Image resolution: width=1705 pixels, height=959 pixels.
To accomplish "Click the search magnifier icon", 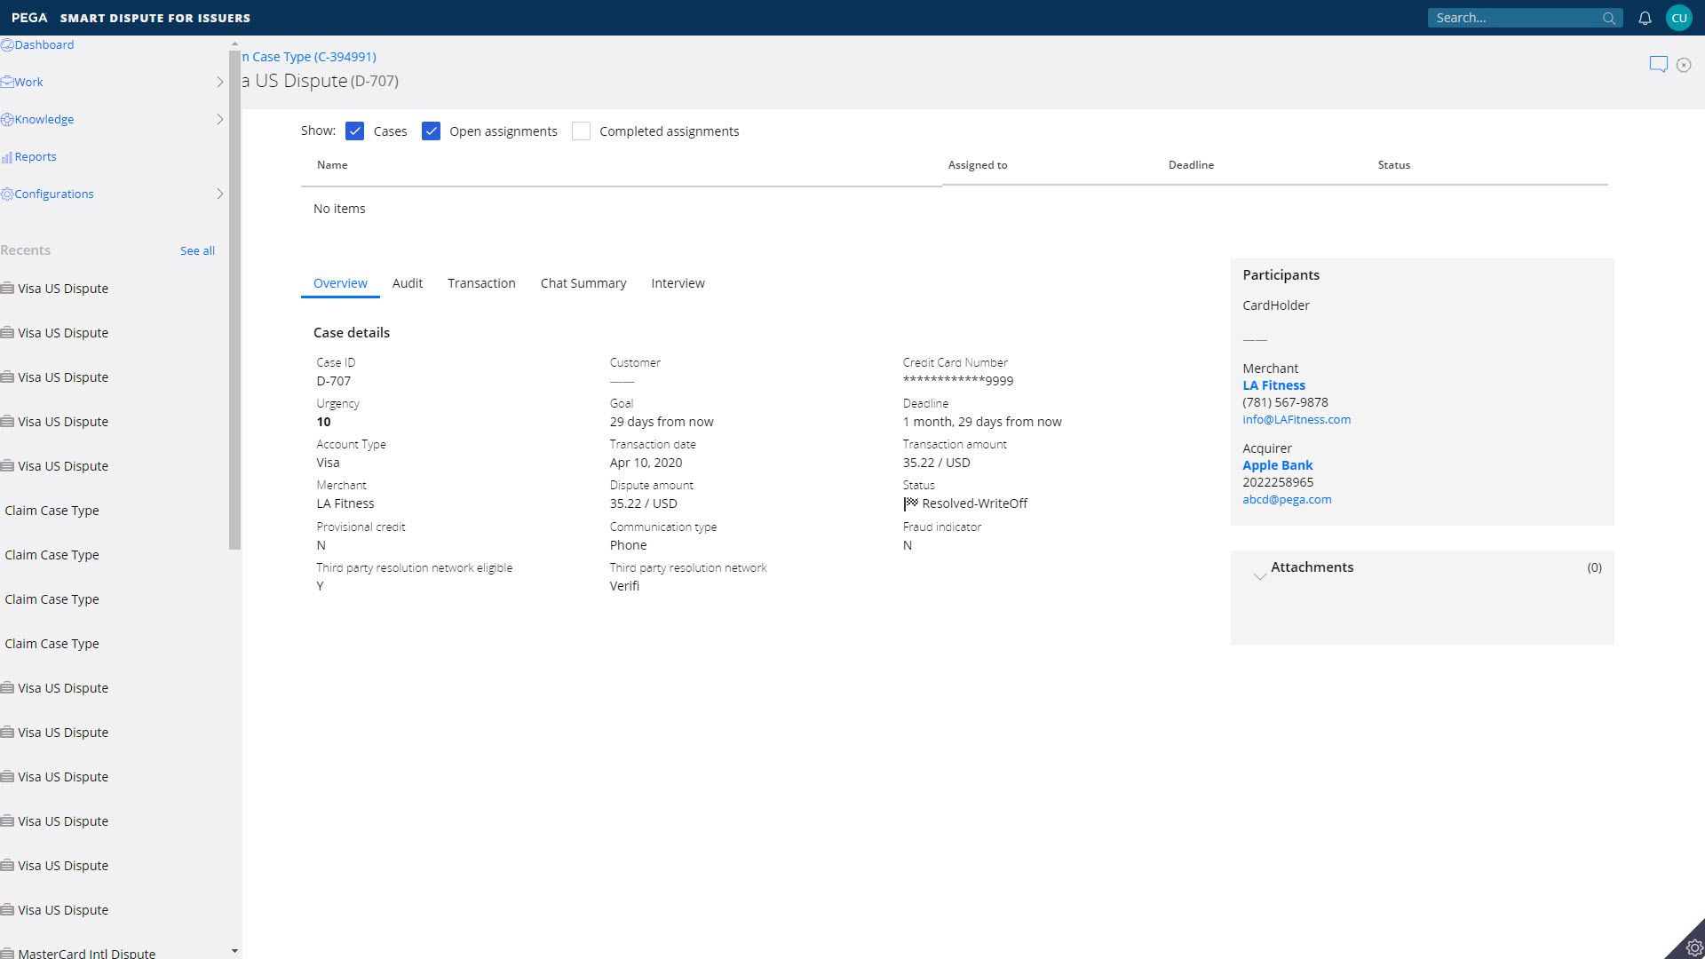I will [x=1608, y=18].
